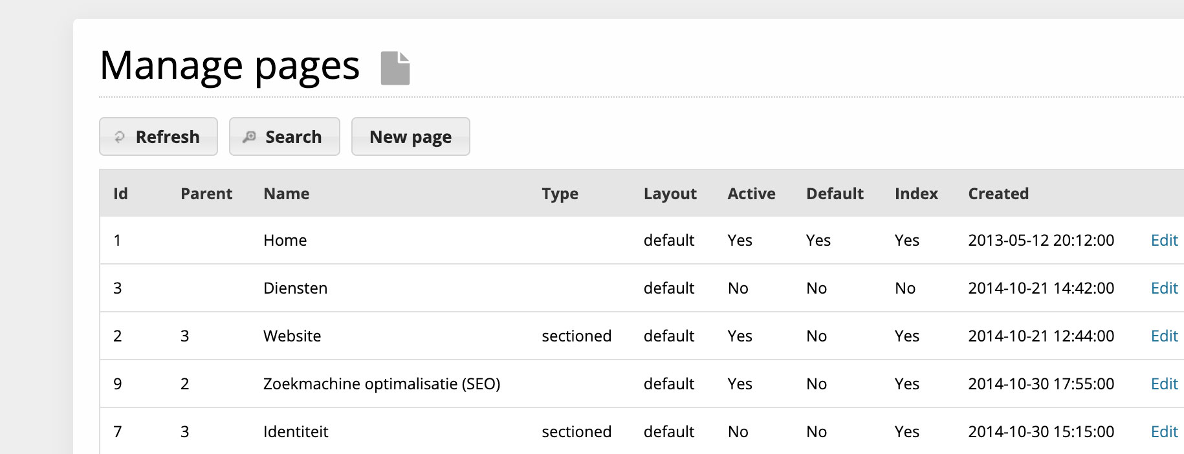Click the Index No value in Diensten row

pos(905,288)
